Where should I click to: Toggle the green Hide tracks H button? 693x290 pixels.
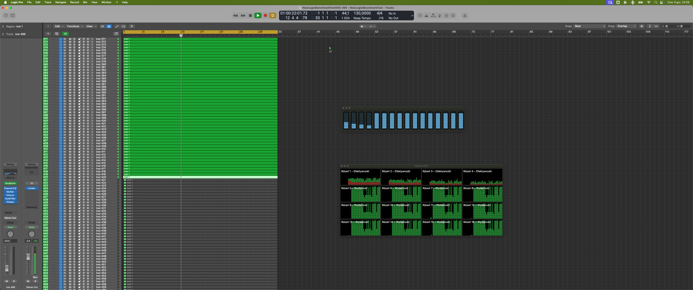(x=65, y=34)
